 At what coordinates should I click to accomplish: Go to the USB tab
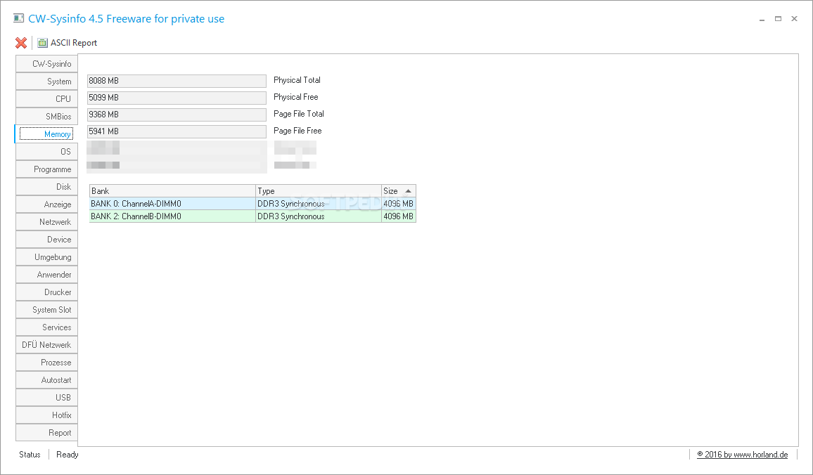pos(46,398)
